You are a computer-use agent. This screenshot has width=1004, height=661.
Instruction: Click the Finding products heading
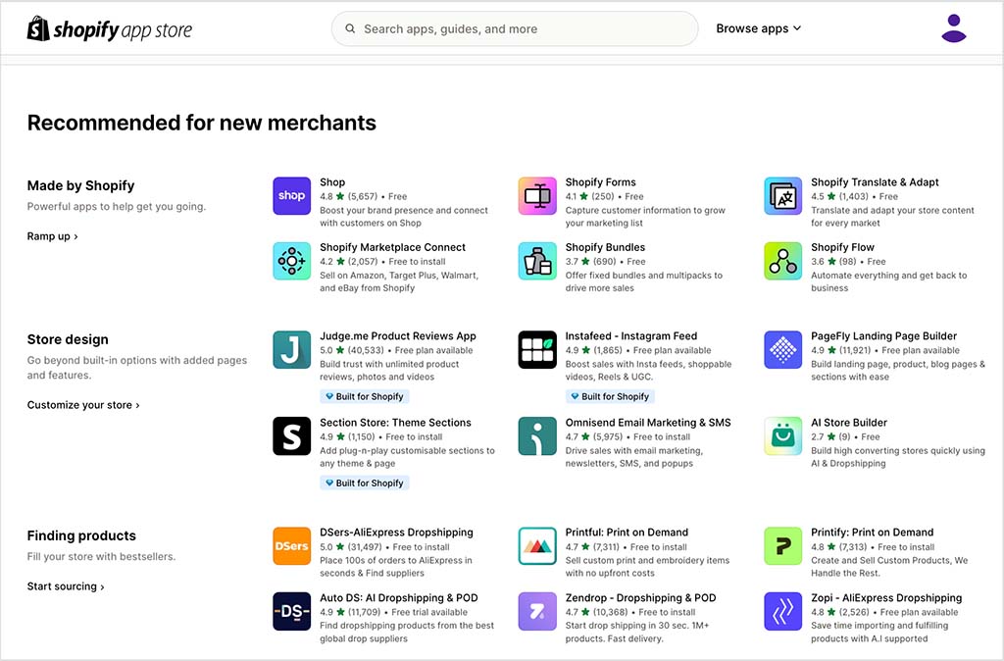81,535
